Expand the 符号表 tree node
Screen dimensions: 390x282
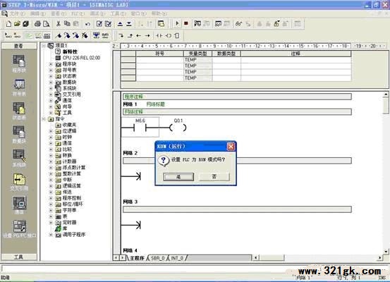[x=51, y=70]
